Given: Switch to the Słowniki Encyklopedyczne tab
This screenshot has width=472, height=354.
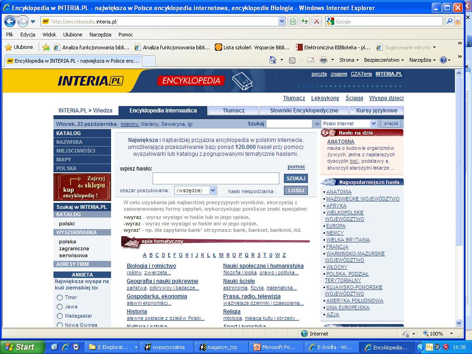Looking at the screenshot, I should tap(304, 111).
